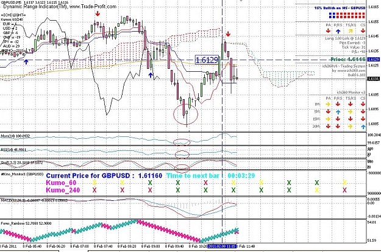Click the RSI(14) indicator label

click(x=13, y=150)
